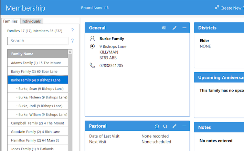Click the Create New button
Viewport: 244px width, 151px height.
point(229,8)
